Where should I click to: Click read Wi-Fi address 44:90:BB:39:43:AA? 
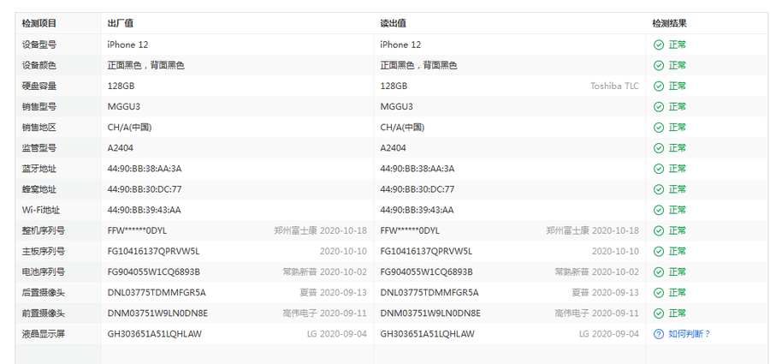417,210
